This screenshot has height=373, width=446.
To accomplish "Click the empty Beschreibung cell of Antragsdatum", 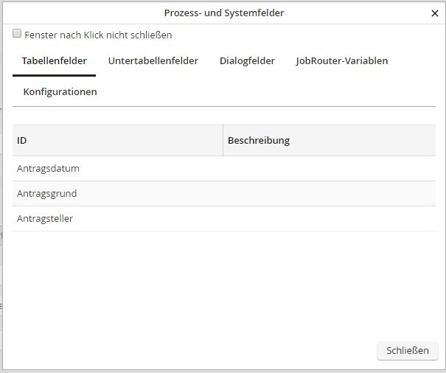I will 328,169.
